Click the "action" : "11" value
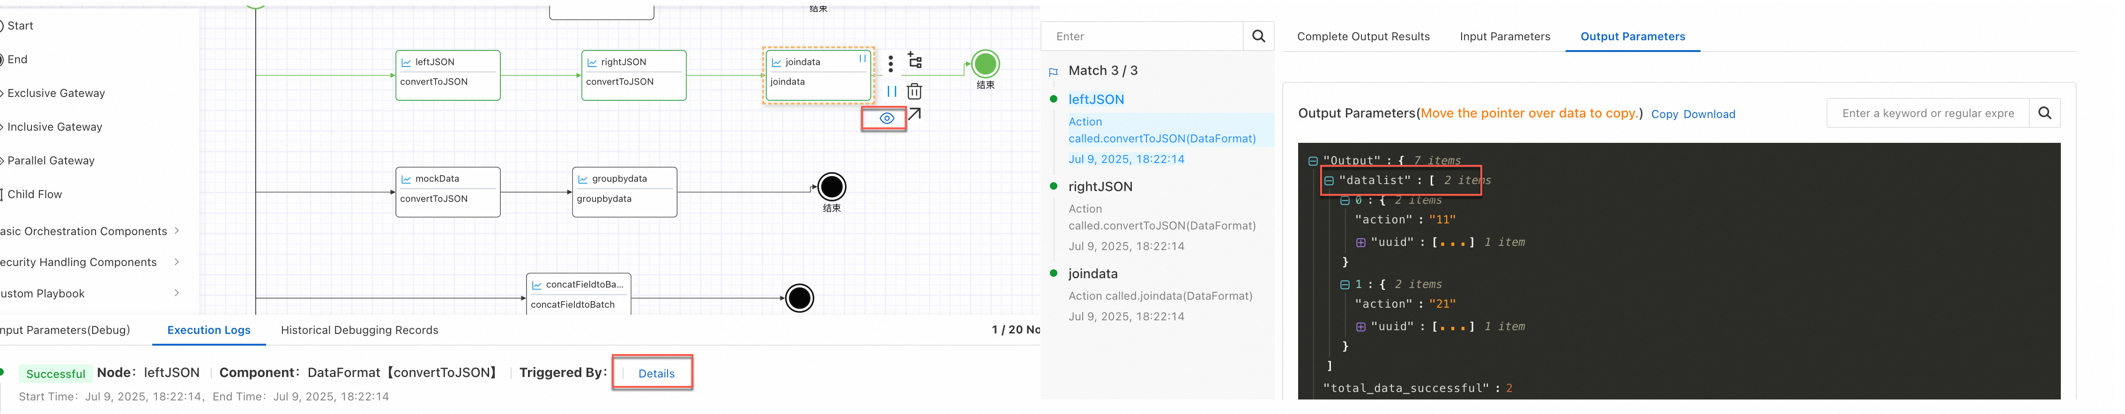Image resolution: width=2125 pixels, height=414 pixels. 1443,220
